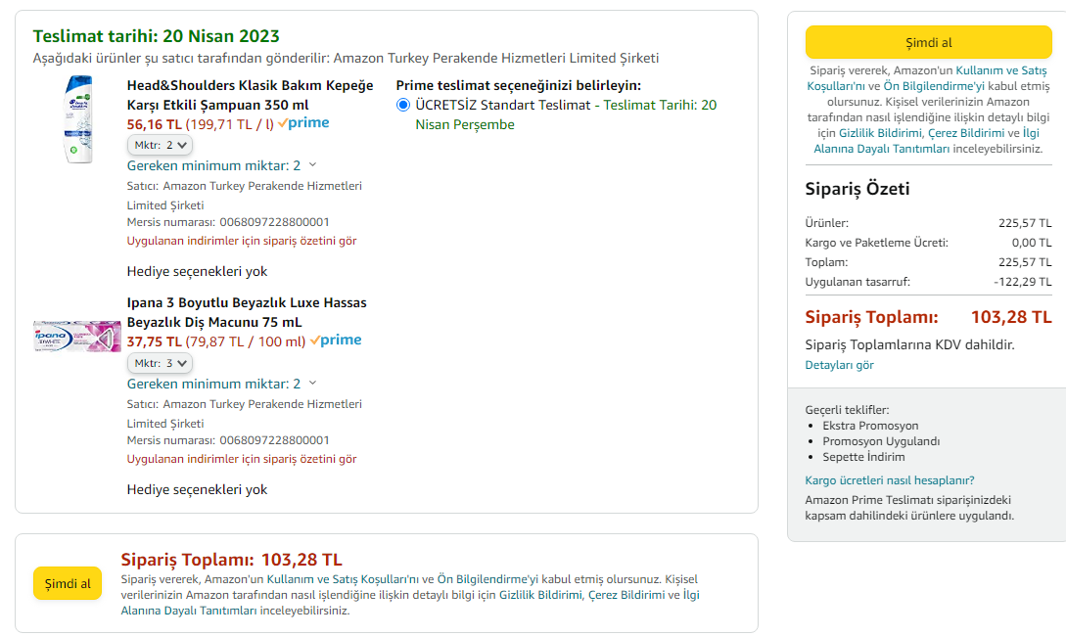Open the Ön Bilgilendirme'yi link in the bottom box
The height and width of the screenshot is (636, 1066).
(487, 579)
